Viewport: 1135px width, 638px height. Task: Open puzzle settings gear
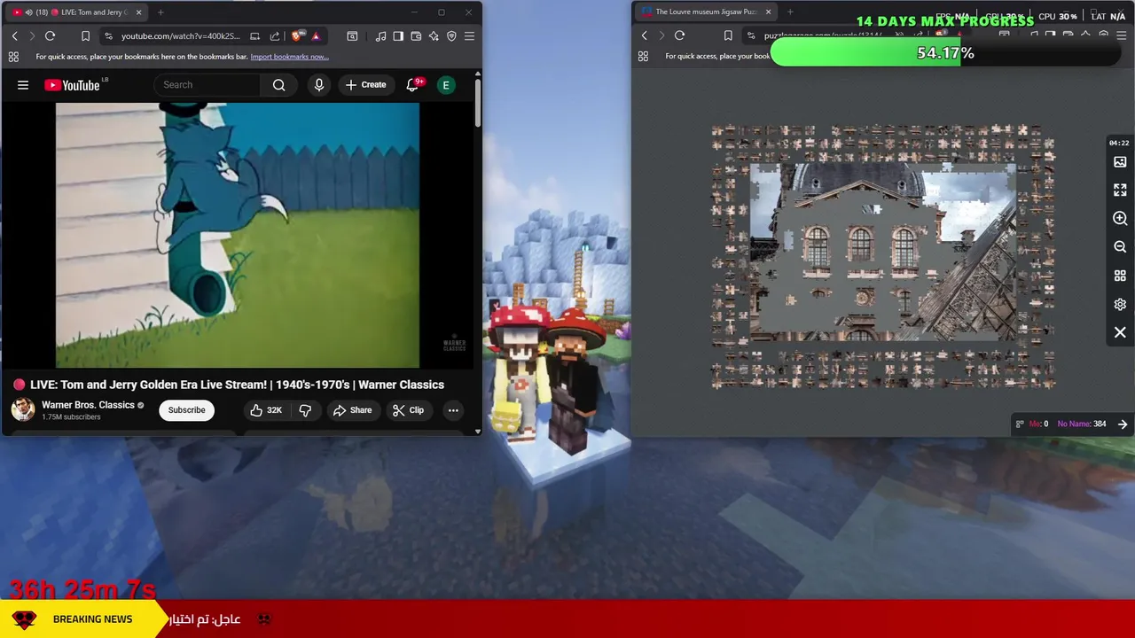tap(1120, 304)
